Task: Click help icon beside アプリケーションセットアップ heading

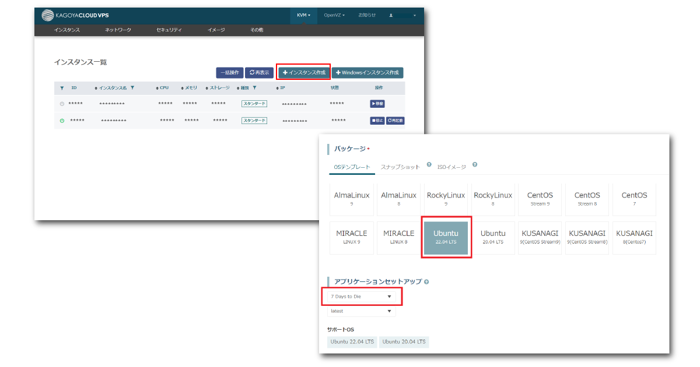Action: [426, 282]
